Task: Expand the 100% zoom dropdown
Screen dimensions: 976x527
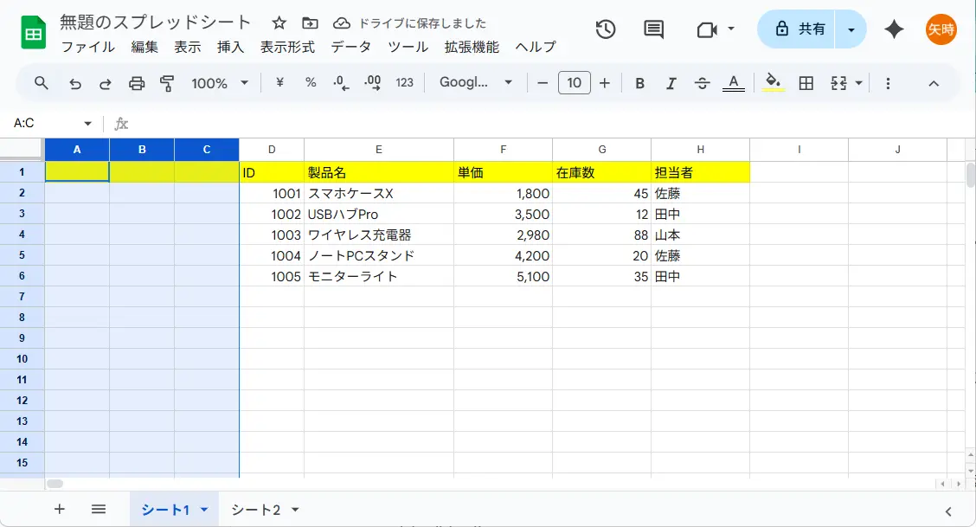Action: coord(219,83)
